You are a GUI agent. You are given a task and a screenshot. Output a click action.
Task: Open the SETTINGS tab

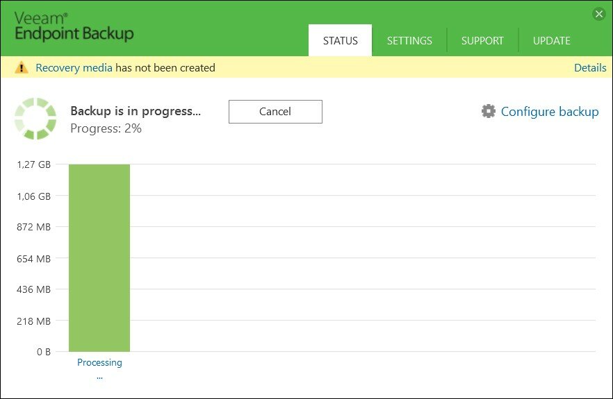[x=409, y=41]
